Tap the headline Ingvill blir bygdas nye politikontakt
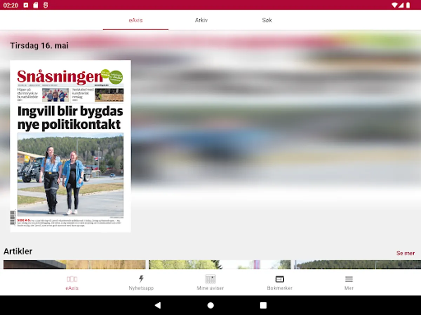 tap(70, 118)
